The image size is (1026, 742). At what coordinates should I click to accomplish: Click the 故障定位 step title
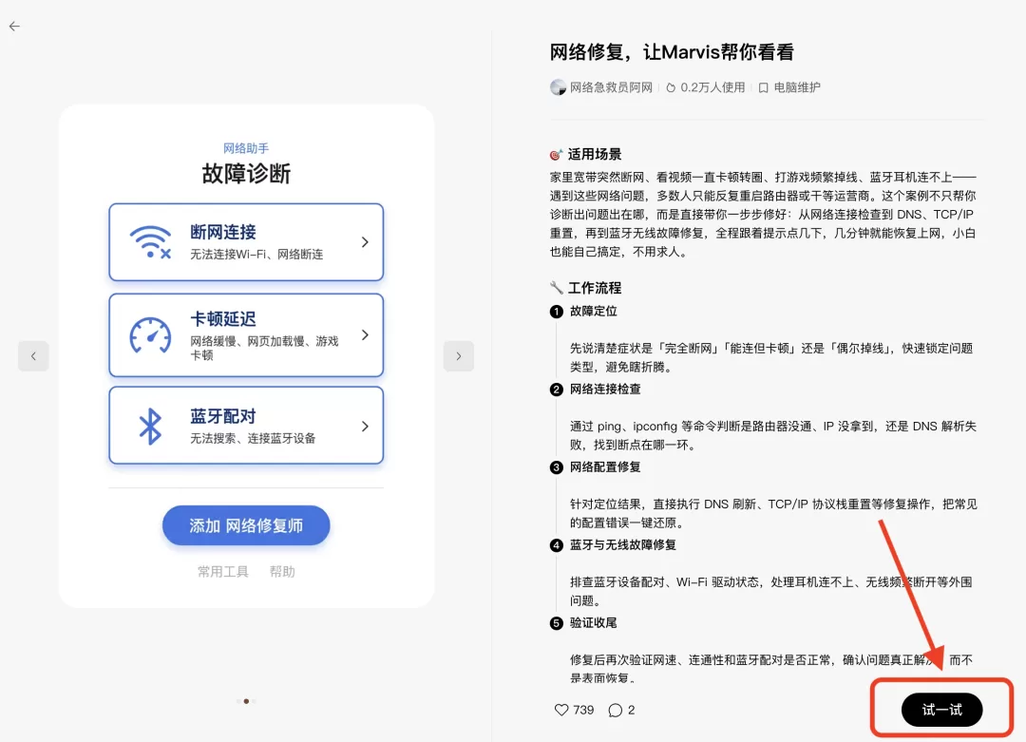tap(594, 312)
